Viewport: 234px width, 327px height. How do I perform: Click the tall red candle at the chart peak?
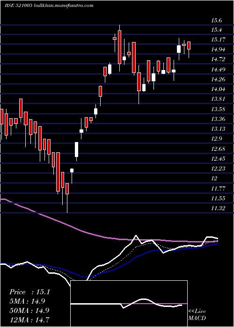pyautogui.click(x=119, y=47)
